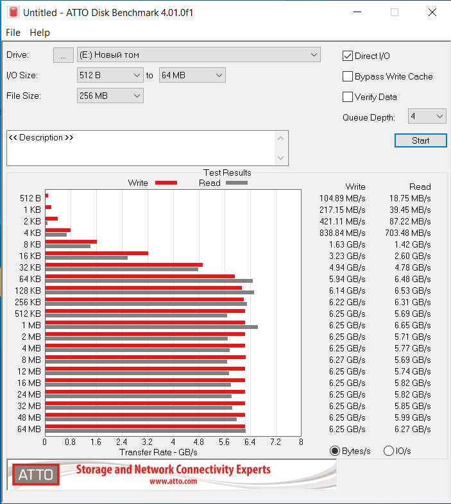The height and width of the screenshot is (504, 451).
Task: Open the File menu
Action: (13, 33)
